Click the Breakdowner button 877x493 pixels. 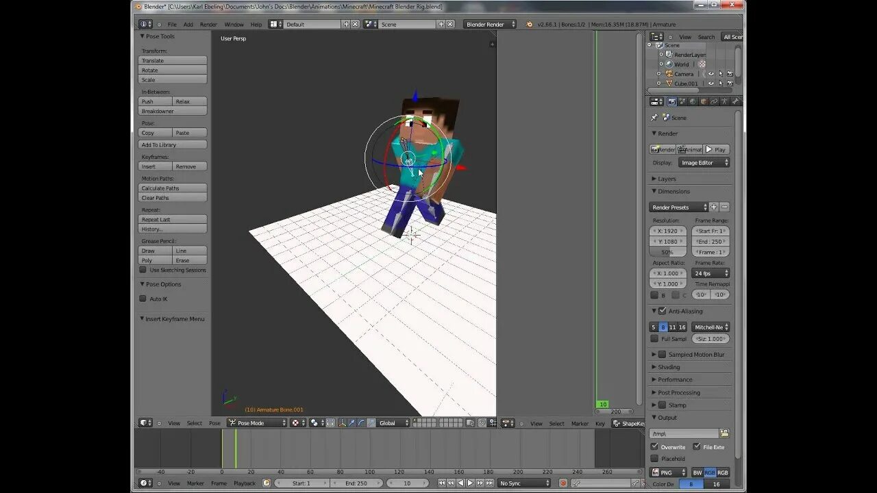(x=173, y=112)
